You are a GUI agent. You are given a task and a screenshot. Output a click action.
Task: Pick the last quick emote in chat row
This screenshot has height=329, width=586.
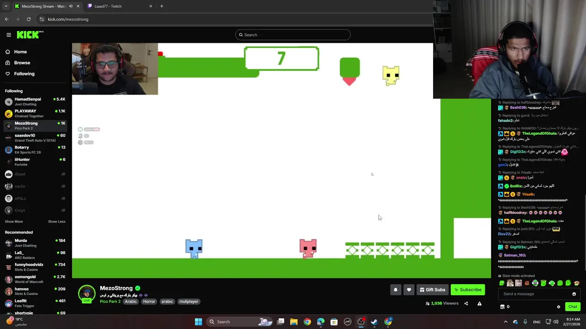click(576, 283)
